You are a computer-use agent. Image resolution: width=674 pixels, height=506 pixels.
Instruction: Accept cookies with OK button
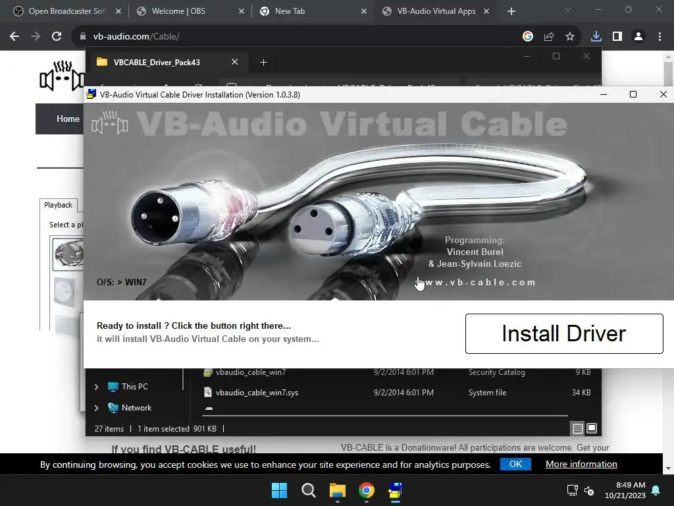[x=515, y=464]
